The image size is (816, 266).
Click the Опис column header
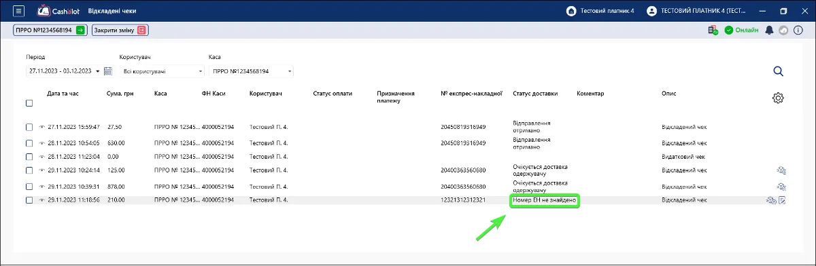tap(669, 93)
